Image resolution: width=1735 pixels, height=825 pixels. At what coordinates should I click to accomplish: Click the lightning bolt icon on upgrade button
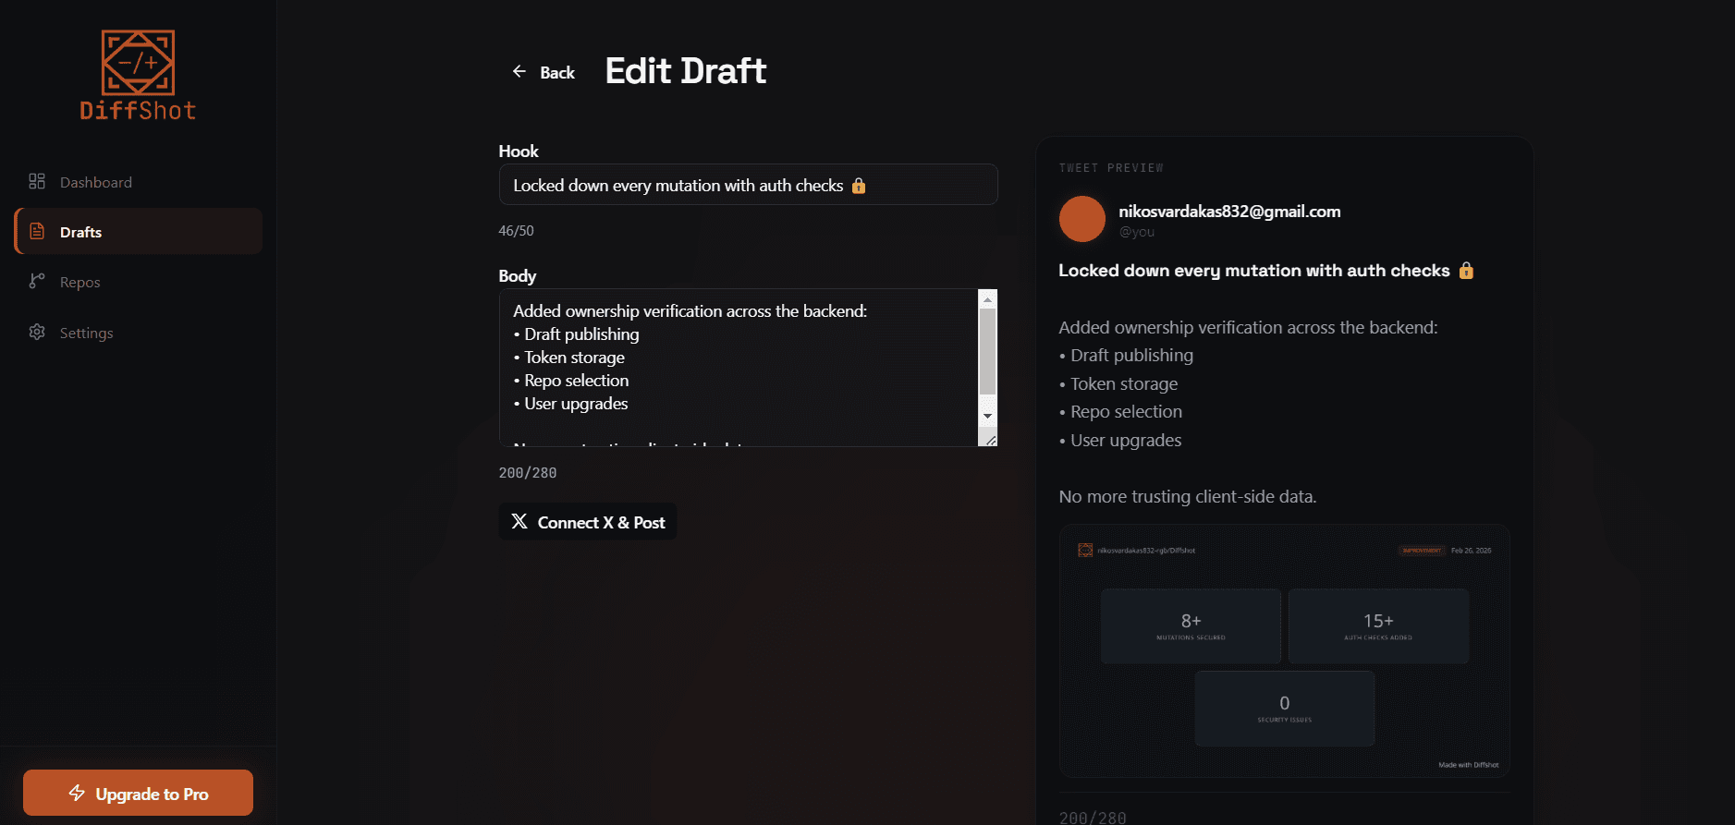(77, 793)
